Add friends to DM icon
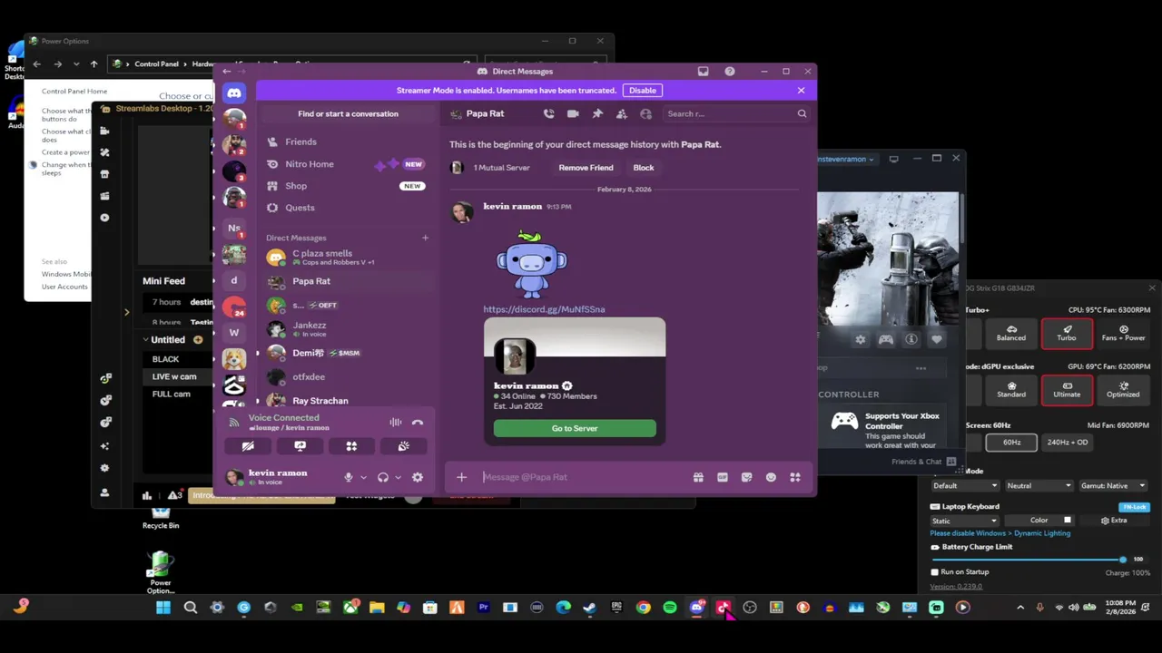Screen dimensions: 1162x653 click(x=622, y=113)
